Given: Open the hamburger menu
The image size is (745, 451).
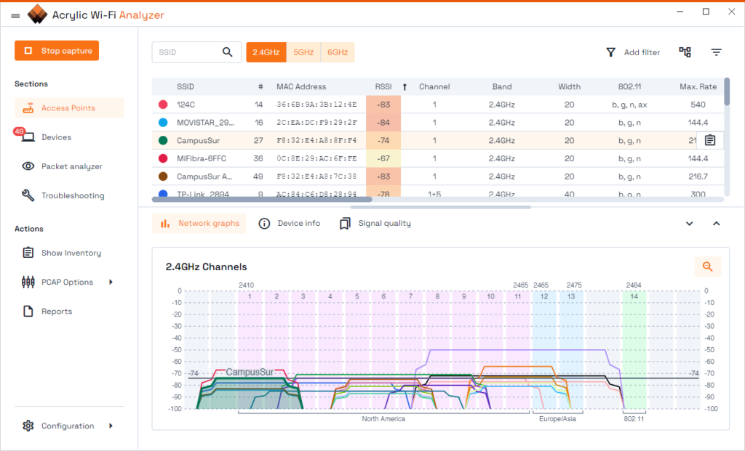Looking at the screenshot, I should pos(15,15).
